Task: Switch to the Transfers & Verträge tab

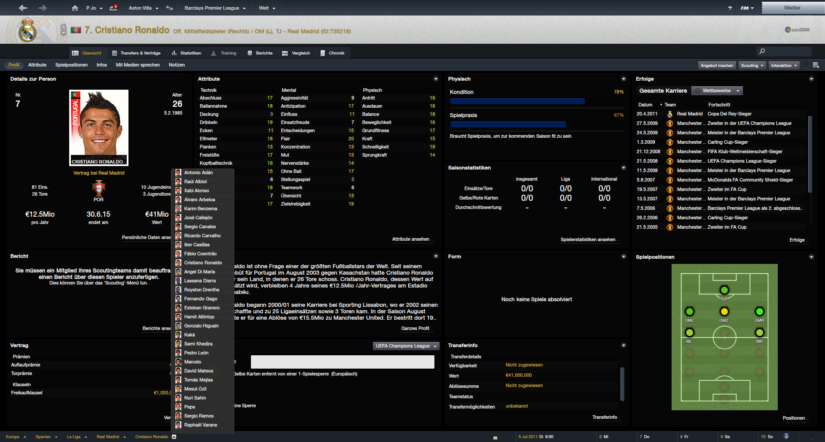Action: coord(136,53)
